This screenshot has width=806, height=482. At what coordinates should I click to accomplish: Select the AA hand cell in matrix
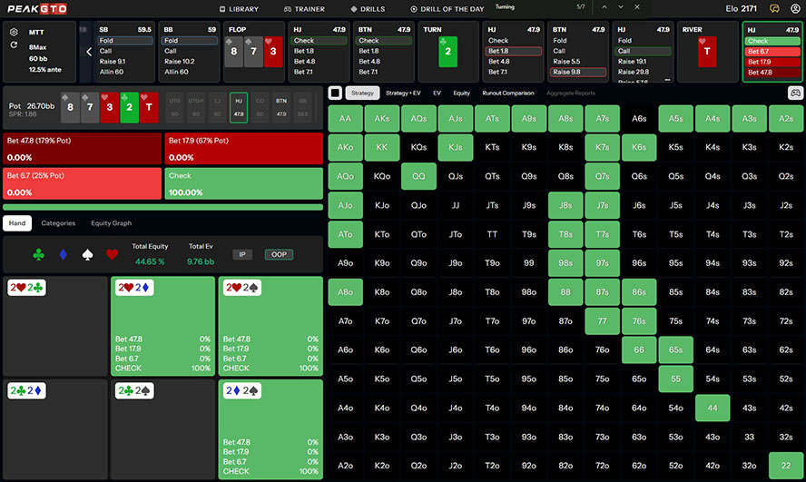[x=345, y=119]
